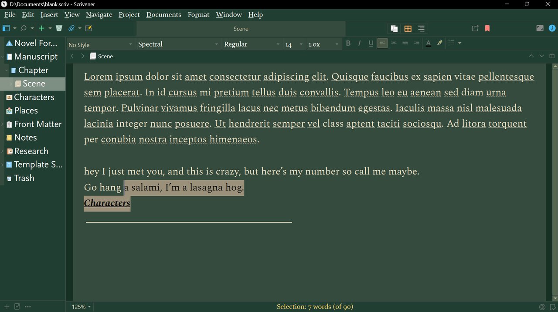Screen dimensions: 558x312
Task: Open the View layout toolbar icon
Action: coord(6,28)
